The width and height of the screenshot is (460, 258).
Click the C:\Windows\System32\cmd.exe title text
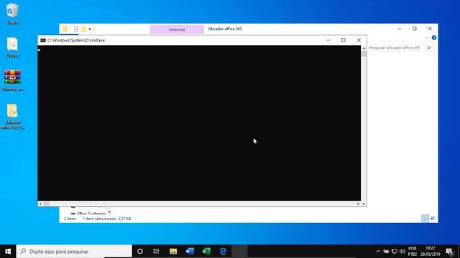[x=76, y=40]
